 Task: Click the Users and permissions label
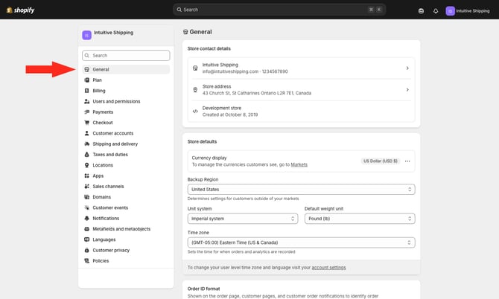tap(116, 101)
